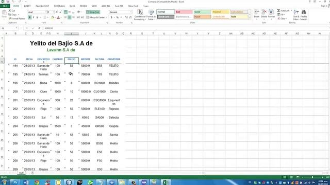Toggle Italic formatting
Viewport: 330px width, 185px height.
(34, 17)
